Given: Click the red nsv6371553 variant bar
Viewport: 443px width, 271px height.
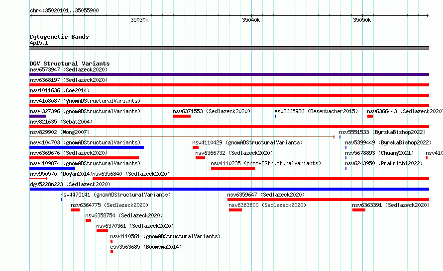Looking at the screenshot, I should 182,116.
